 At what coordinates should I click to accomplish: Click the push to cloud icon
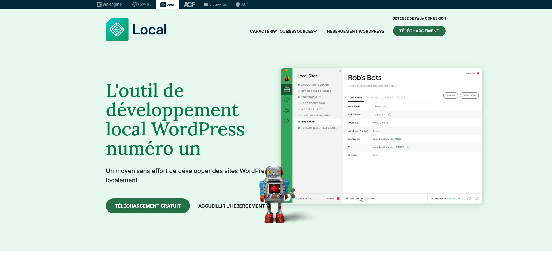[x=477, y=199]
